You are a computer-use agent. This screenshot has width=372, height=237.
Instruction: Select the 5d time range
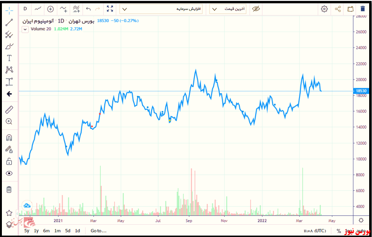tap(68, 231)
